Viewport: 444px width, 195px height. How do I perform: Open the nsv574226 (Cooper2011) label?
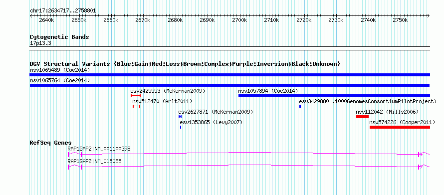click(402, 122)
